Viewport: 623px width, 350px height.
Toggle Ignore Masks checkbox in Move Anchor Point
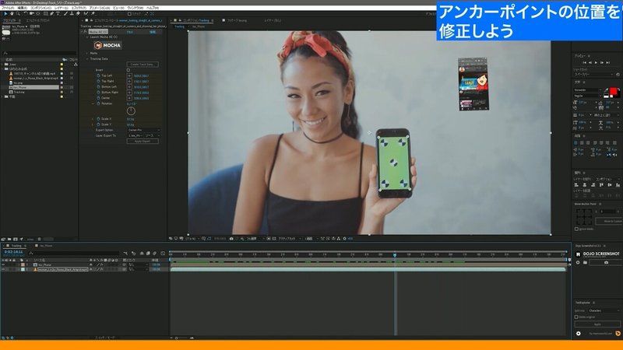coord(576,229)
